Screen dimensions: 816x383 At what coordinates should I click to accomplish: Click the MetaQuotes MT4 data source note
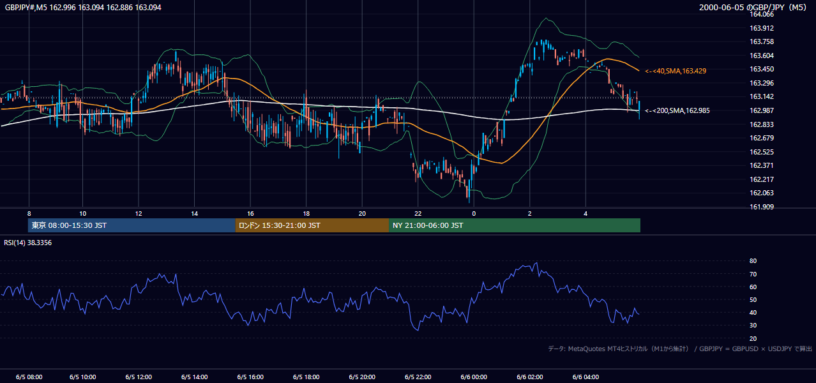coord(680,349)
